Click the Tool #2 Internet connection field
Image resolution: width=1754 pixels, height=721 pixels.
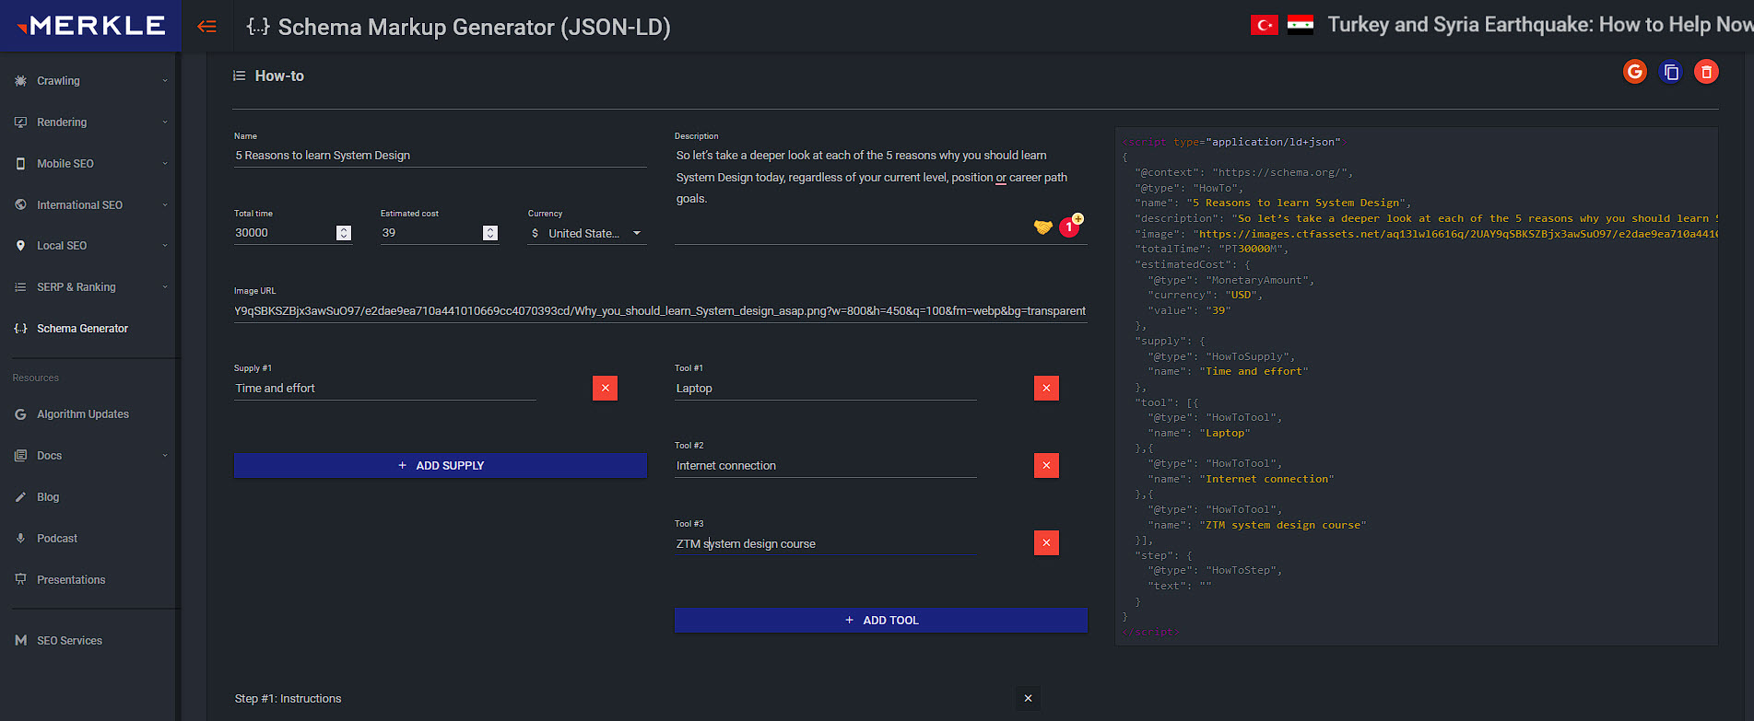[x=826, y=466]
